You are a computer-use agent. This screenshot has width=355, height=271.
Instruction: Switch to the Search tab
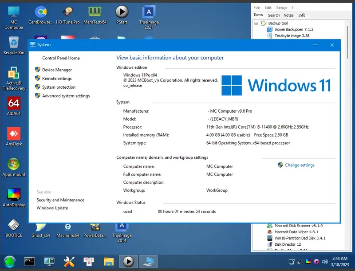point(274,15)
